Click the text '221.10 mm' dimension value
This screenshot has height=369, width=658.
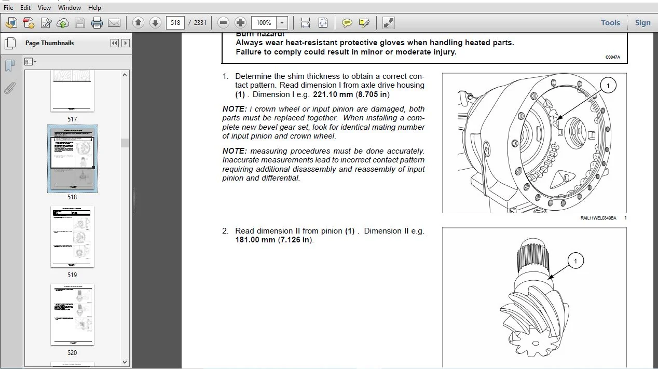(333, 94)
